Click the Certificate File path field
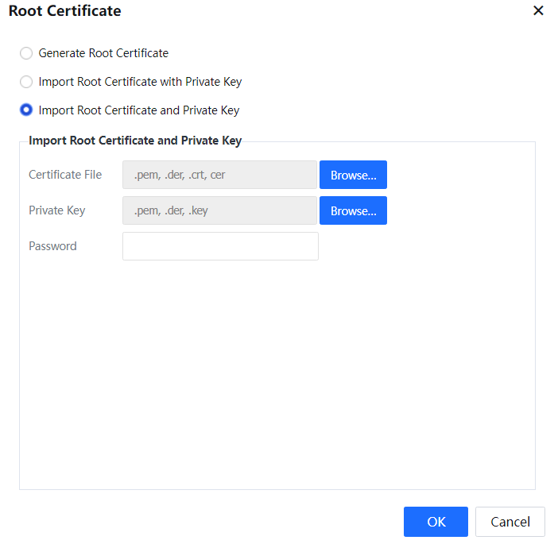This screenshot has height=544, width=558. click(x=219, y=175)
